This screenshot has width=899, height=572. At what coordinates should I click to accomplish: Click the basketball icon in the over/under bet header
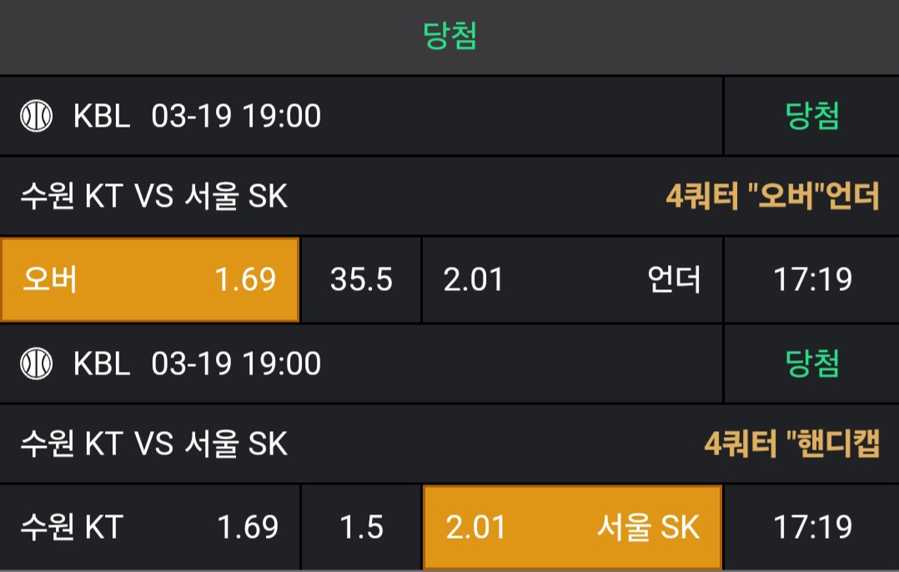tap(36, 116)
